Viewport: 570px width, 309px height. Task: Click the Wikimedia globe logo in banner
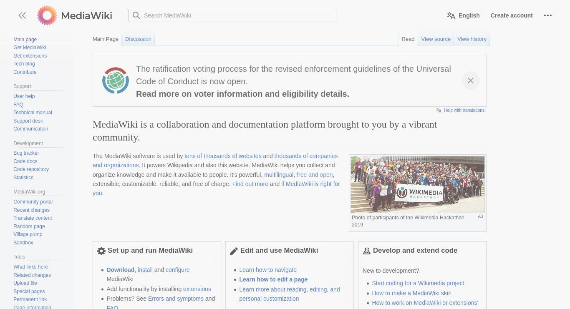click(116, 80)
